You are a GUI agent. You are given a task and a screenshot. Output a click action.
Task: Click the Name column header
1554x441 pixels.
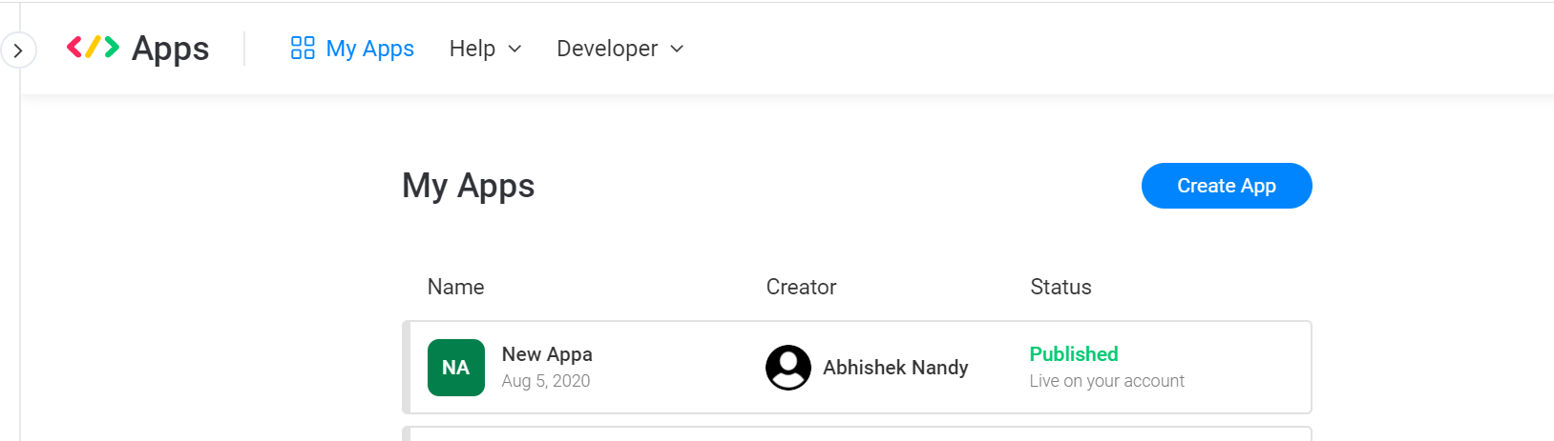point(455,287)
